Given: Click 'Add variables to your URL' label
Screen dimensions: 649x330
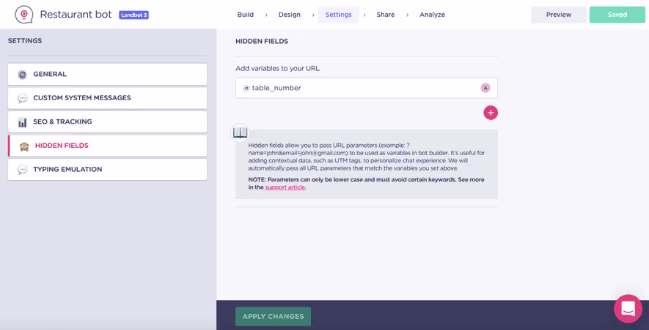Looking at the screenshot, I should [277, 69].
